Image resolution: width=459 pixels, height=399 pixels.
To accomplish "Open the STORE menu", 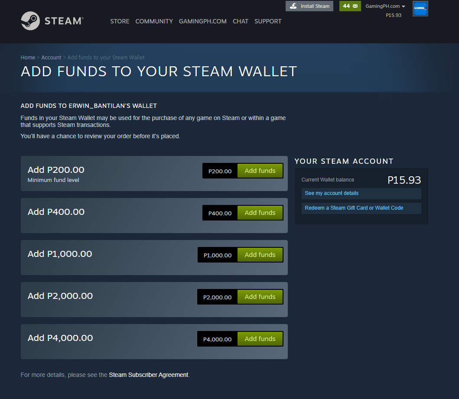I will (x=120, y=21).
